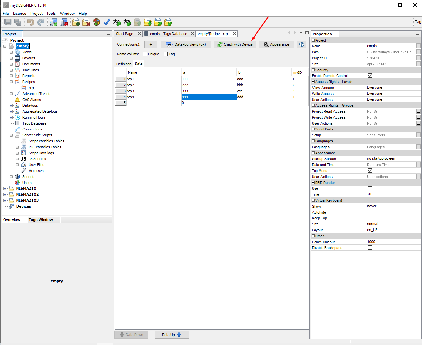Expand the Views tree node
This screenshot has width=422, height=345.
coord(11,52)
